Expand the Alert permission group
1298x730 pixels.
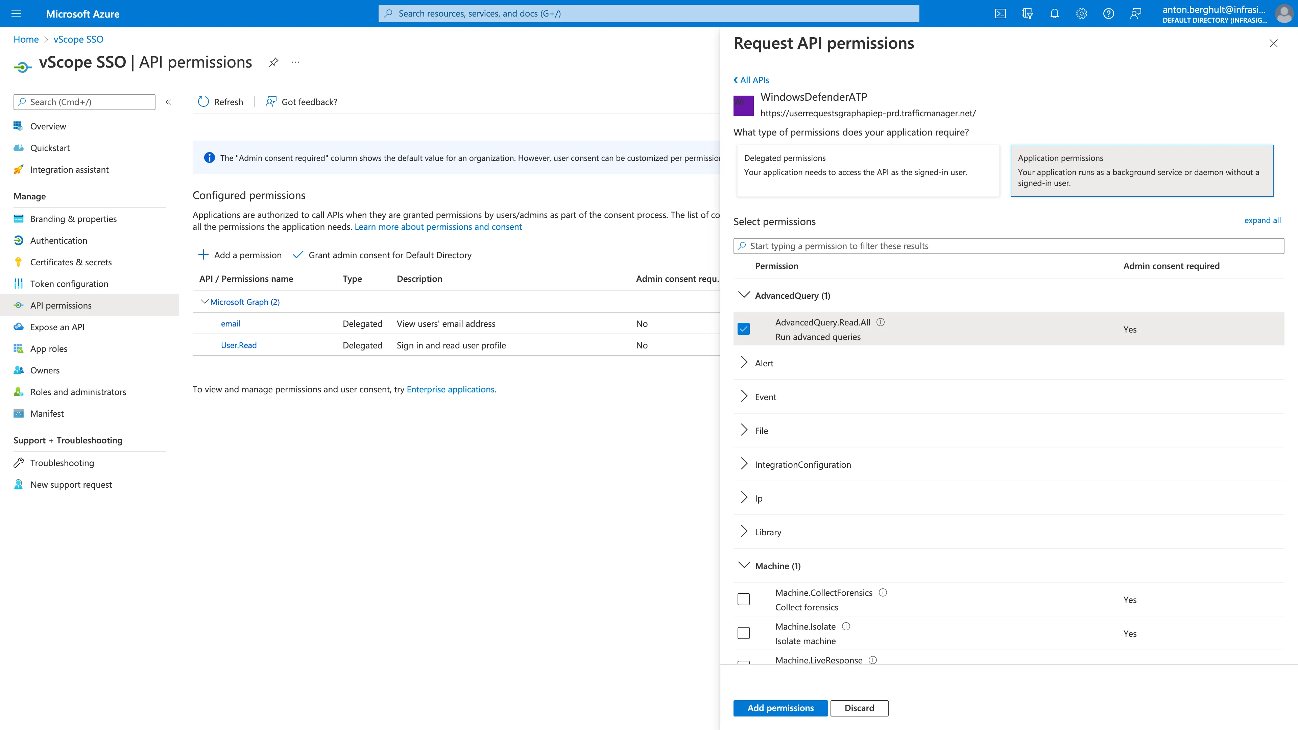click(x=744, y=362)
